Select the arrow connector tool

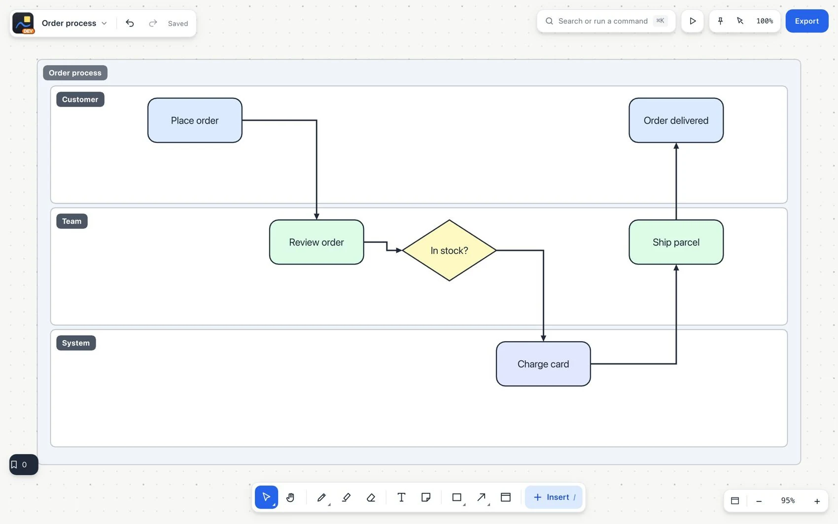click(482, 497)
